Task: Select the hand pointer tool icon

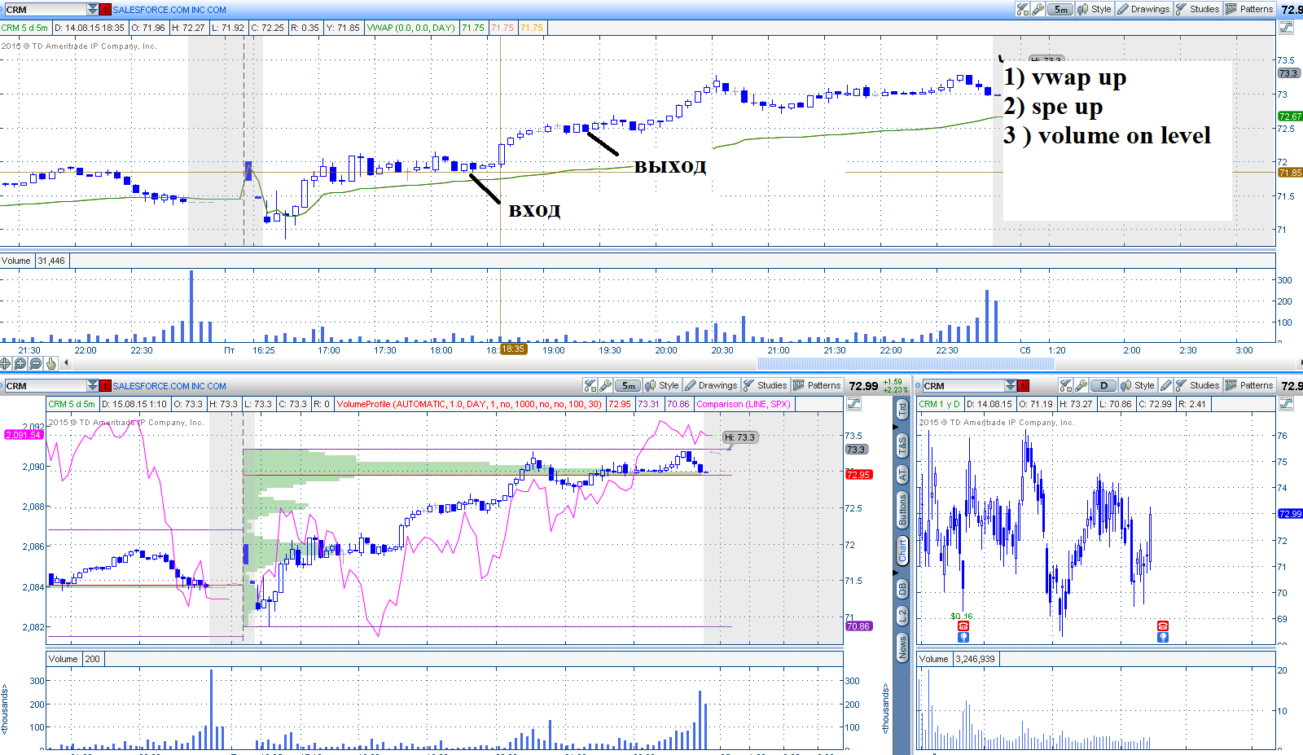Action: point(50,363)
